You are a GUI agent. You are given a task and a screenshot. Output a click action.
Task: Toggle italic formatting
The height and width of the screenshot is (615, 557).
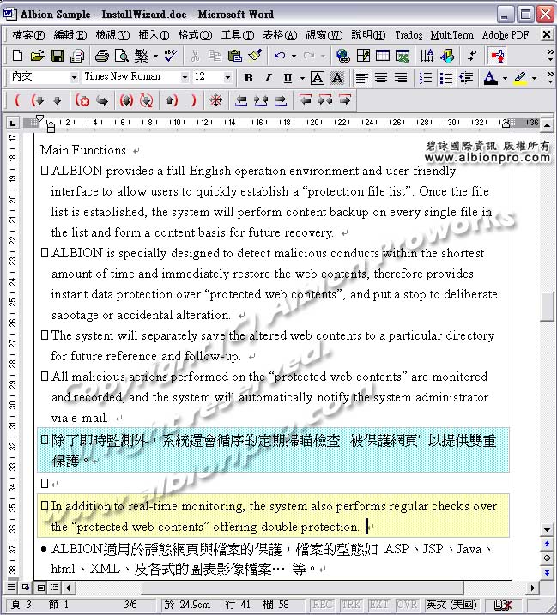click(x=268, y=78)
